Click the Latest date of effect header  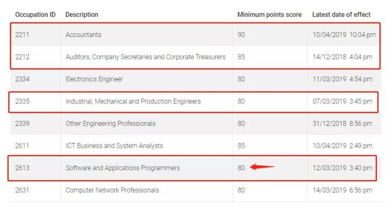tap(341, 15)
